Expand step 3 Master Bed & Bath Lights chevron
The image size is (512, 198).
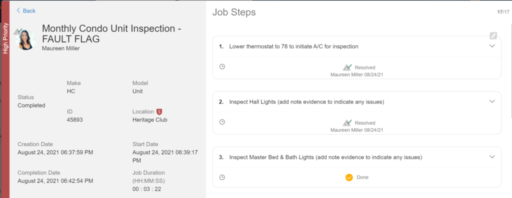tap(492, 157)
